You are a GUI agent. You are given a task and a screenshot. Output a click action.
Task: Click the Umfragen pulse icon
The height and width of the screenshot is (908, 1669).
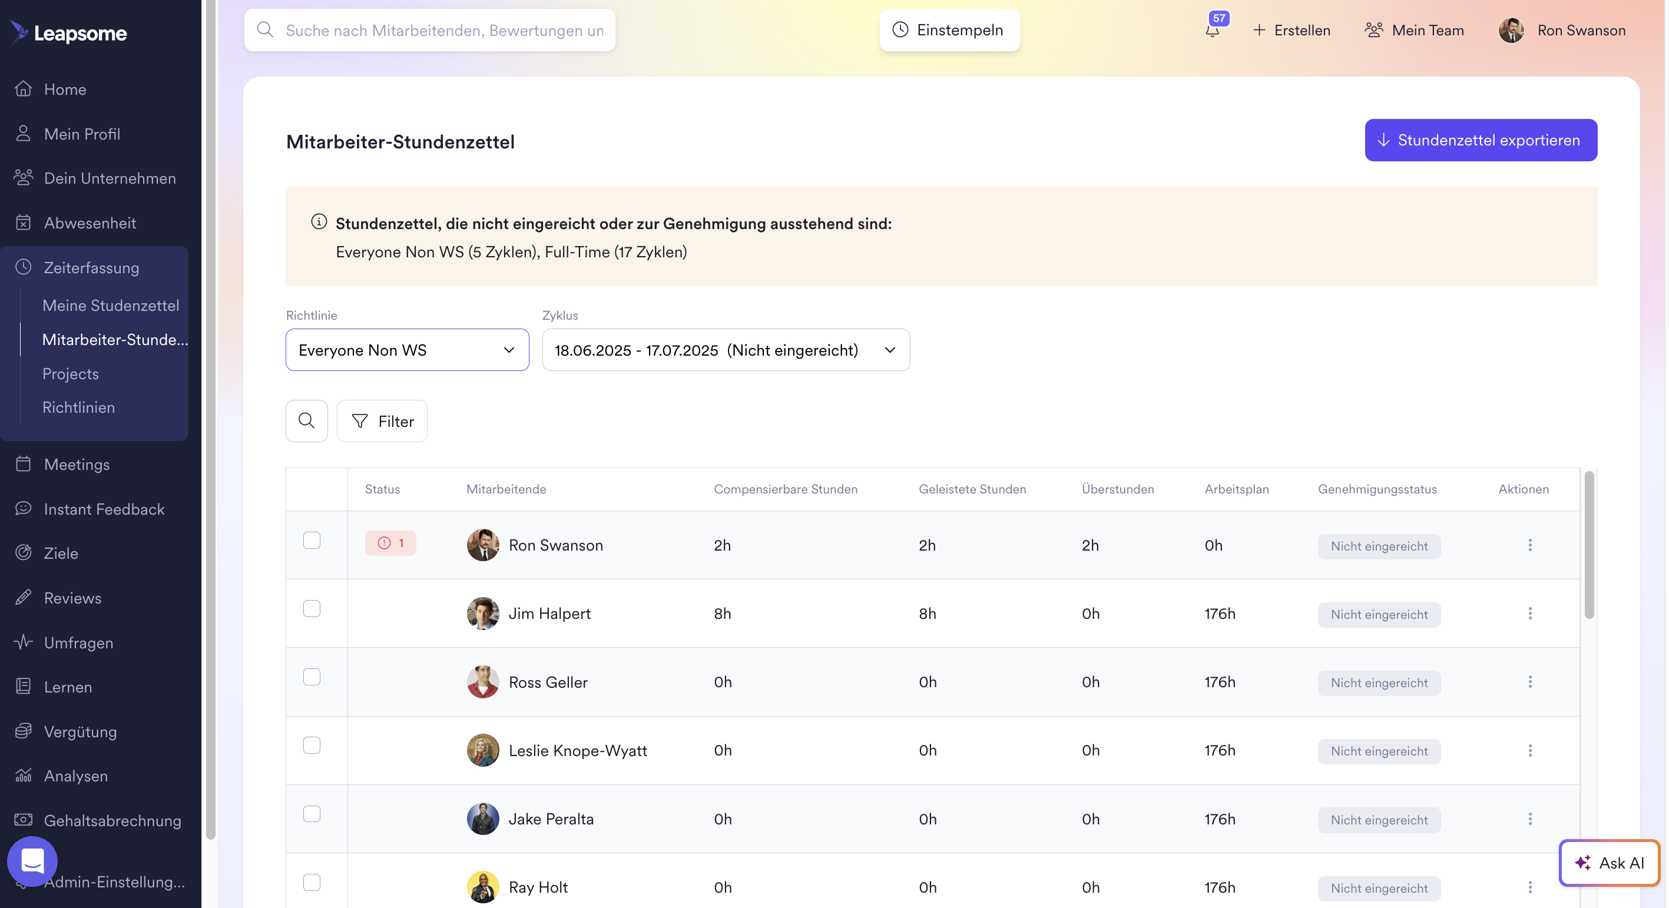tap(24, 642)
